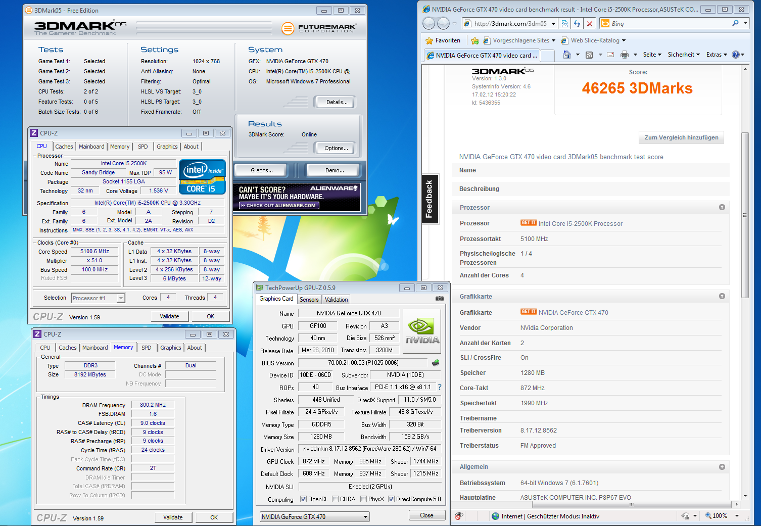Viewport: 761px width, 526px height.
Task: Click the NVIDIA logo in GPU-Z
Action: [422, 331]
